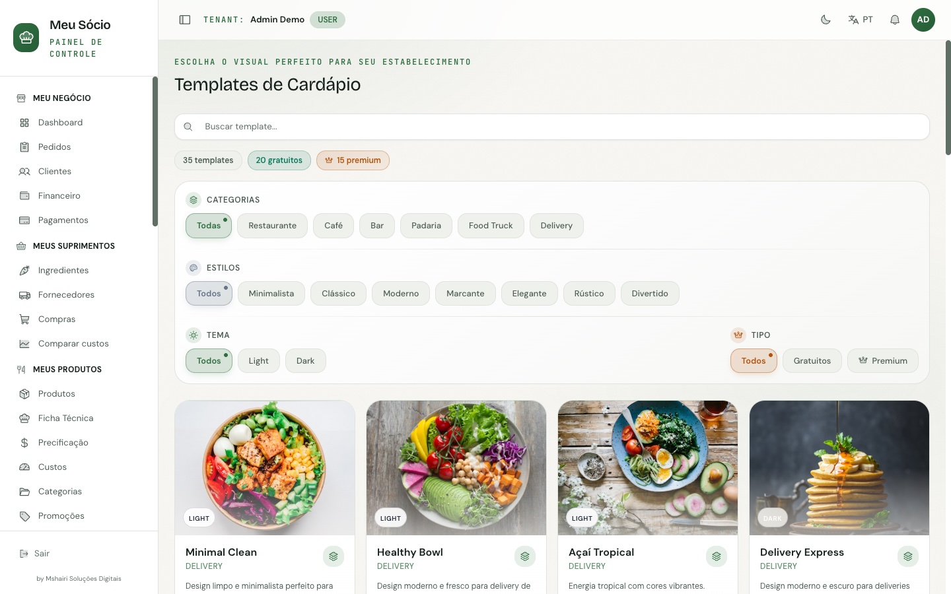Toggle dark mode moon icon
The image size is (951, 594).
(x=826, y=20)
